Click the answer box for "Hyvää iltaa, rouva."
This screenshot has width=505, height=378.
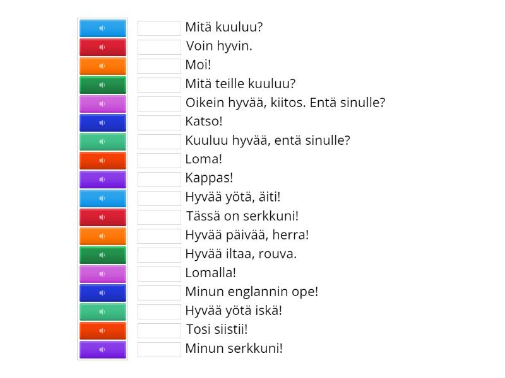pos(159,255)
